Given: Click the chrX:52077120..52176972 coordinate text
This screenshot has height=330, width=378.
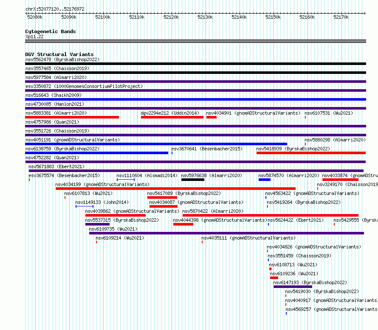Looking at the screenshot, I should (x=55, y=9).
